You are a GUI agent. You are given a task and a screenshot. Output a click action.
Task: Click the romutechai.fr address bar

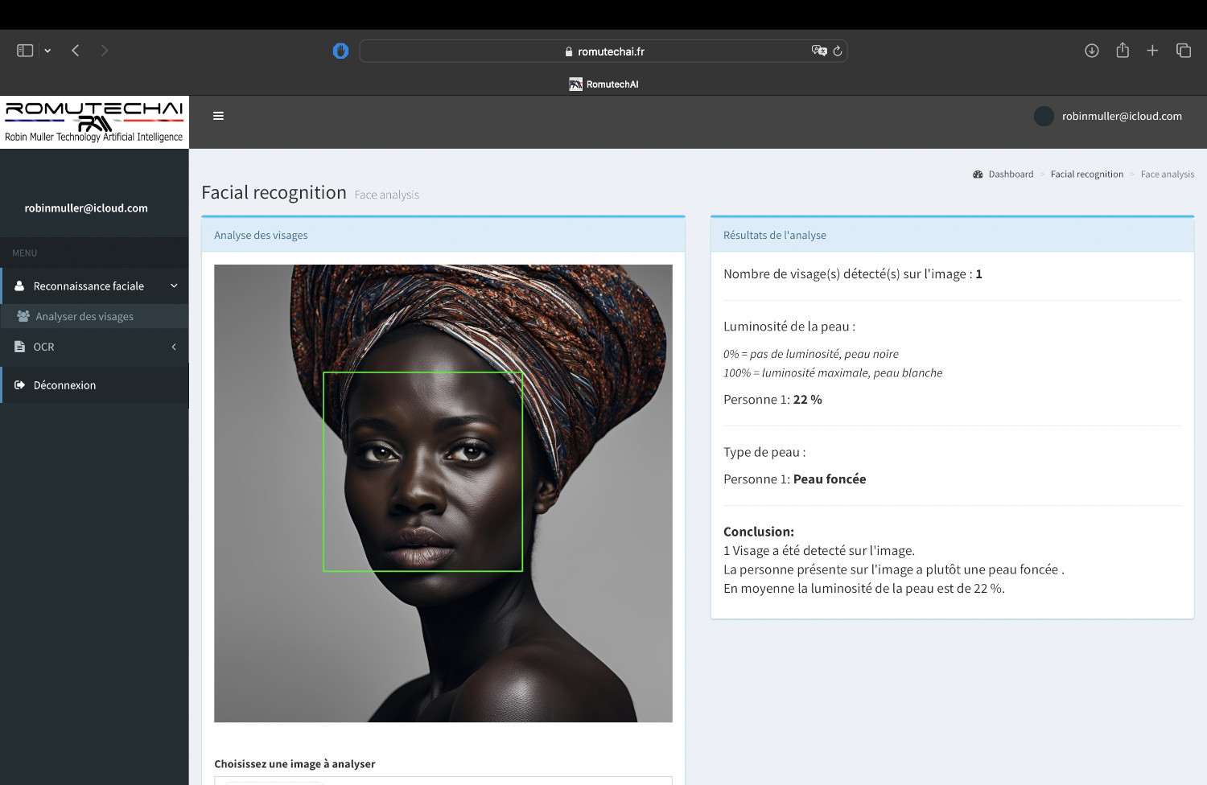[x=603, y=51]
